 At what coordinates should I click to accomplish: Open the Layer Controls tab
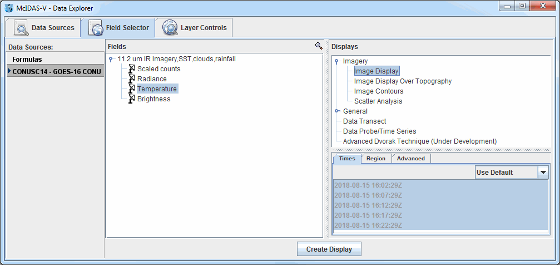coord(194,27)
